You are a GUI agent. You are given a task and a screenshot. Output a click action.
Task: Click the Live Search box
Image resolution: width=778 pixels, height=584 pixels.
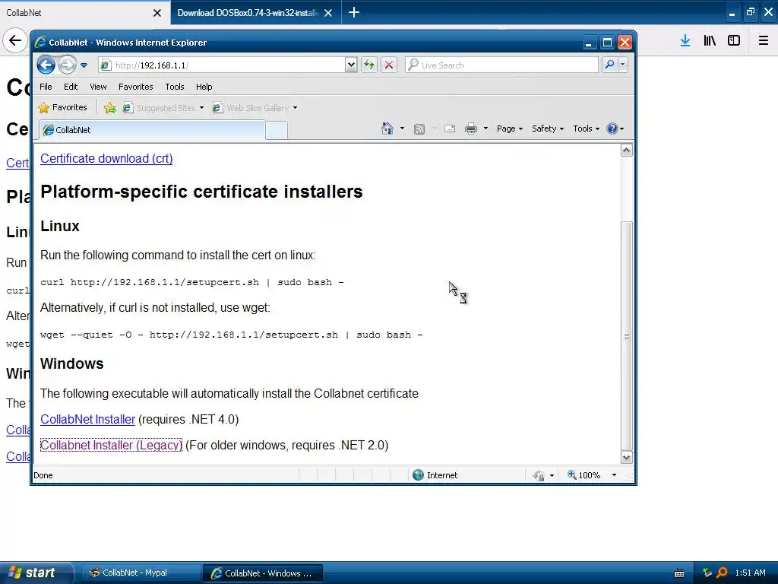pos(501,65)
